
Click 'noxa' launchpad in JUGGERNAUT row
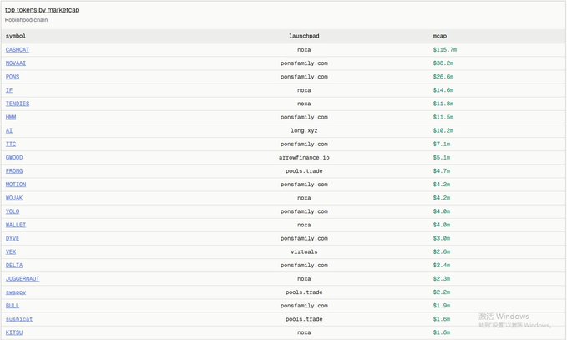coord(304,279)
